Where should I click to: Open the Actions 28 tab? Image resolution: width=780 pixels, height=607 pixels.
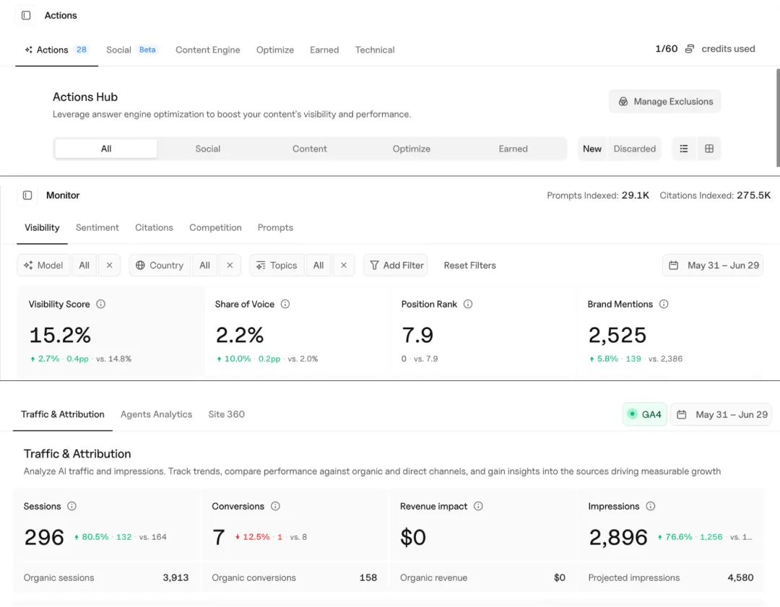[x=56, y=50]
